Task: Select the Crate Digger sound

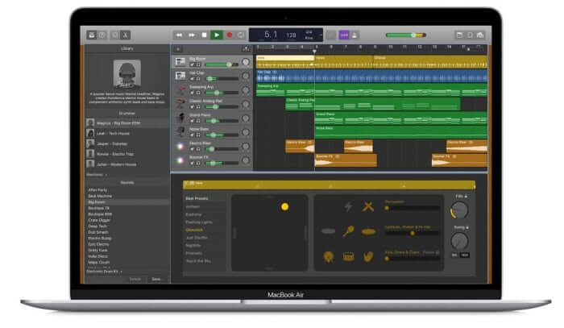Action: tap(99, 220)
